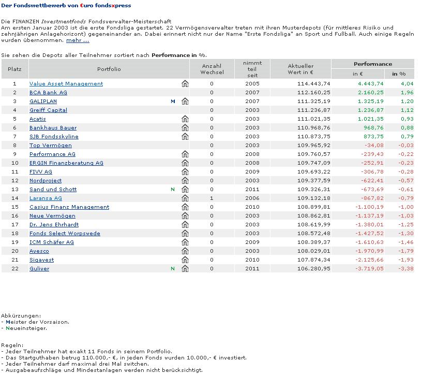Open the Value Asset Management home icon
The width and height of the screenshot is (422, 375).
click(x=185, y=83)
